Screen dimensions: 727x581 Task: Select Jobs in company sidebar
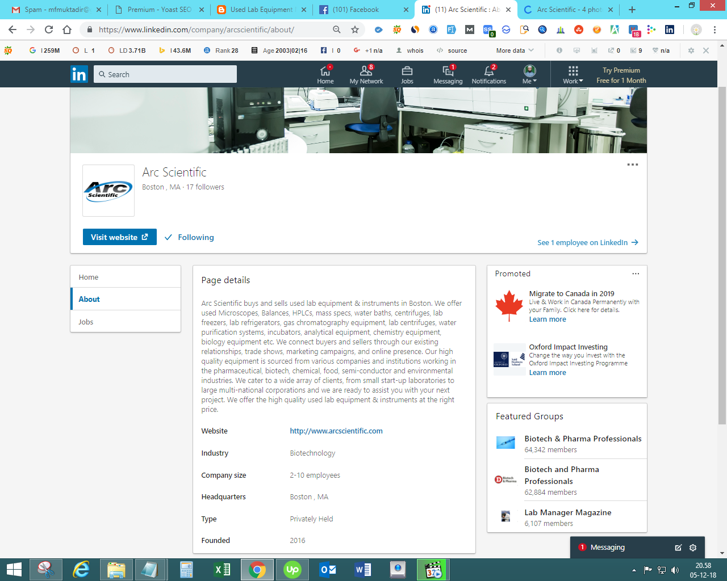pyautogui.click(x=126, y=322)
